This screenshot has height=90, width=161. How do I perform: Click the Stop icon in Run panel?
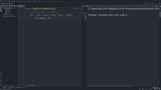[x=83, y=10]
